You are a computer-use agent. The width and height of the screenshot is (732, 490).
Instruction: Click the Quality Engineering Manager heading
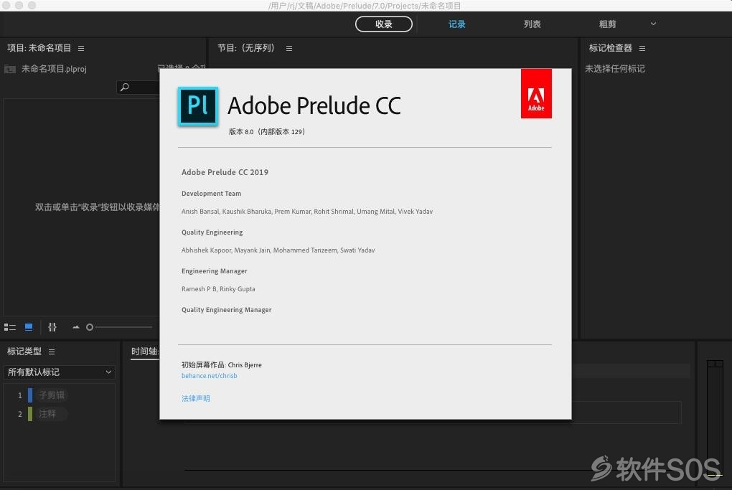(x=226, y=310)
